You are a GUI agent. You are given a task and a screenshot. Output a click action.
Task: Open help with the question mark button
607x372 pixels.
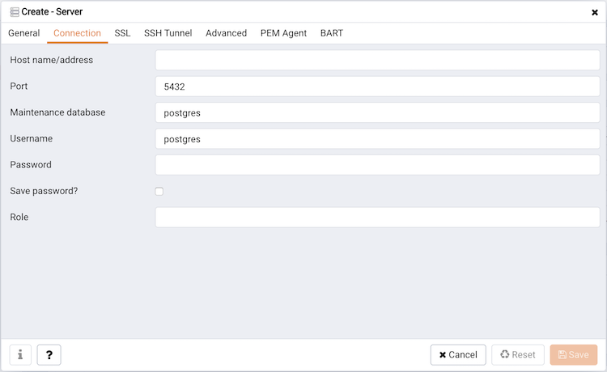(49, 354)
